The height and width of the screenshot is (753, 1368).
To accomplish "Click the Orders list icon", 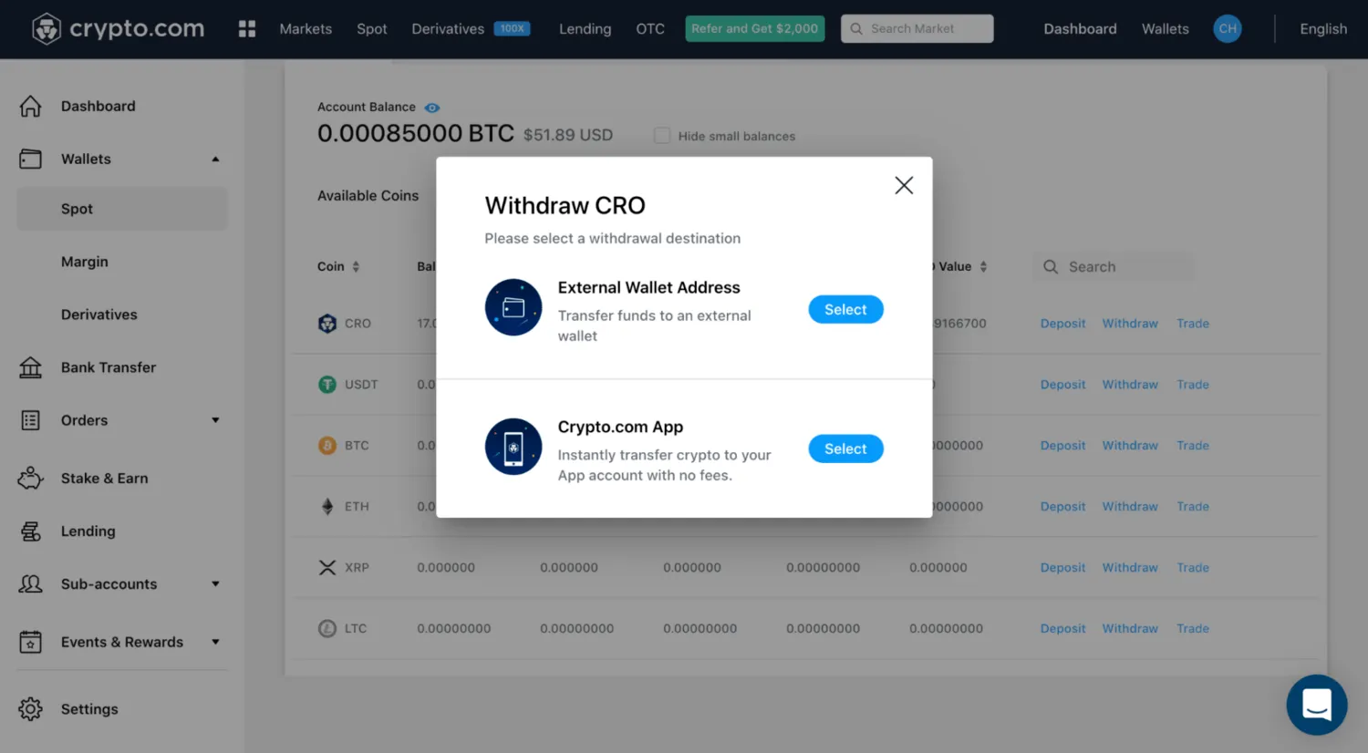I will point(31,420).
